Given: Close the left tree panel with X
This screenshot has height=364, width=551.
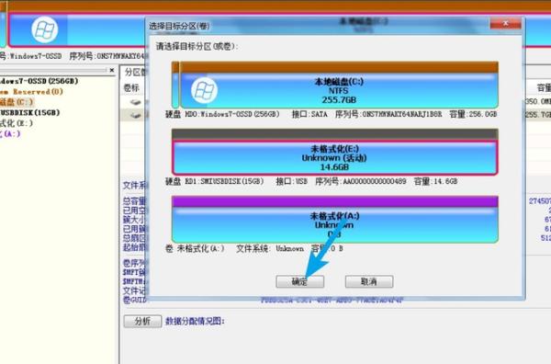Looking at the screenshot, I should [112, 70].
